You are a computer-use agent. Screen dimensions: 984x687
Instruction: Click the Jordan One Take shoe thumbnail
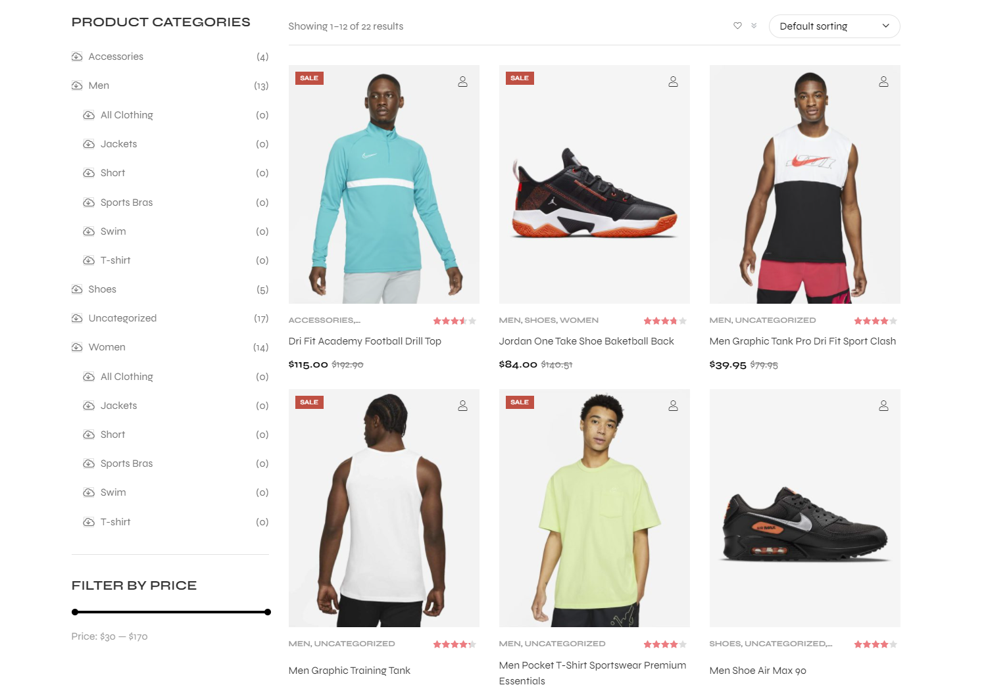pos(595,184)
